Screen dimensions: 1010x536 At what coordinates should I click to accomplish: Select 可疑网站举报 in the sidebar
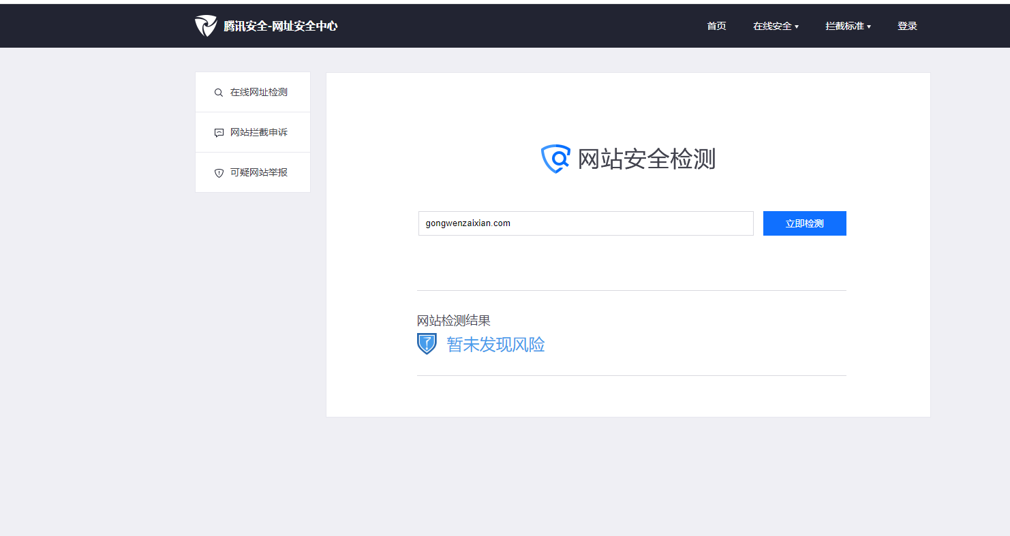(253, 172)
